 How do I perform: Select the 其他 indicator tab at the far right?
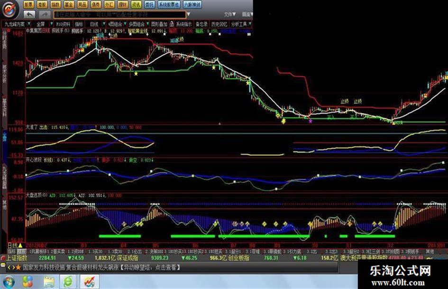(x=430, y=252)
